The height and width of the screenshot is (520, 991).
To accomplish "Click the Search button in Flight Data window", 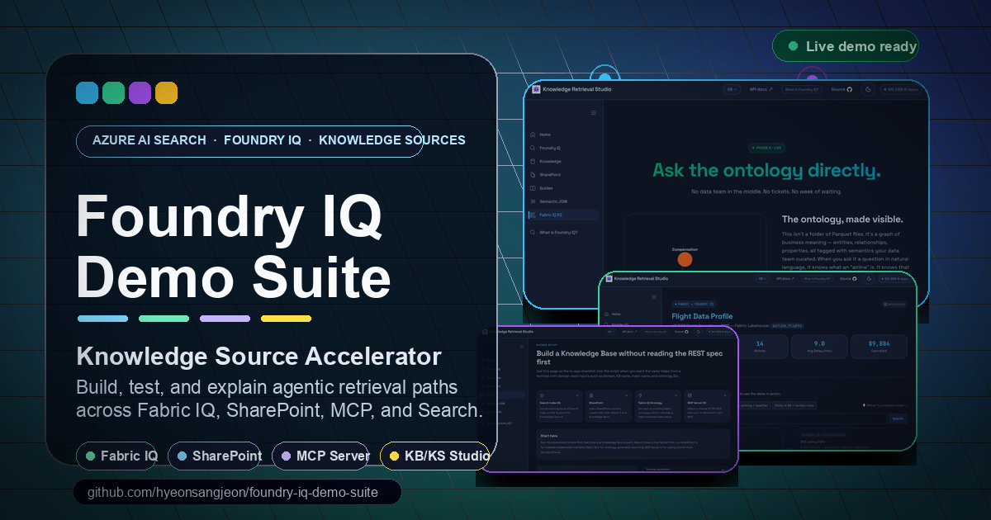I will pos(898,418).
